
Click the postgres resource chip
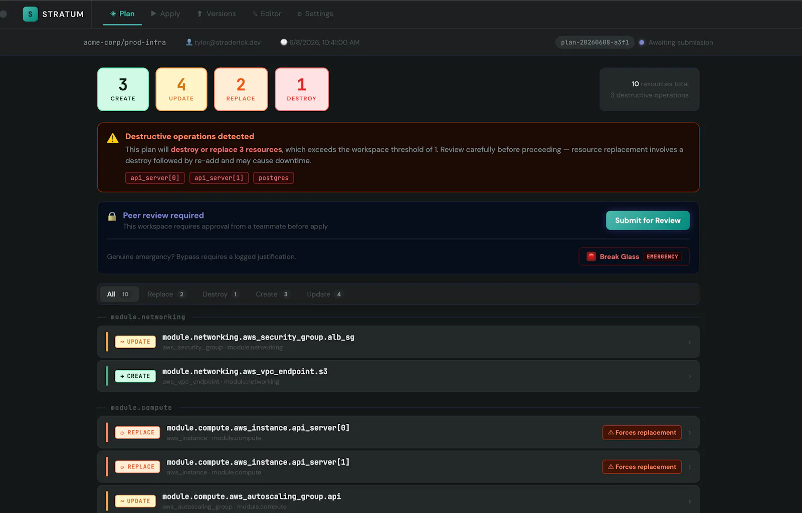coord(273,178)
